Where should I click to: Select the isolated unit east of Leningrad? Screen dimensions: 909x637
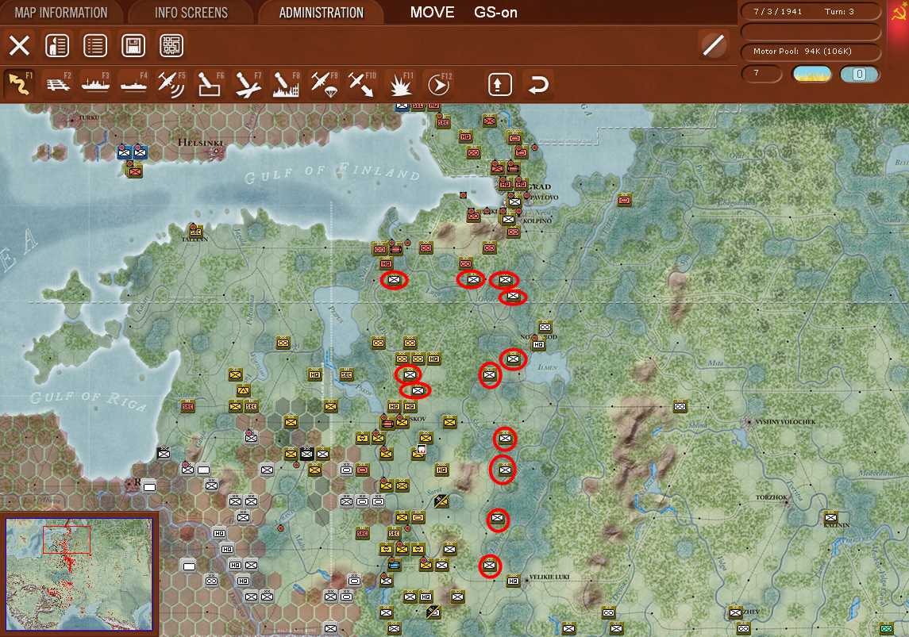624,200
